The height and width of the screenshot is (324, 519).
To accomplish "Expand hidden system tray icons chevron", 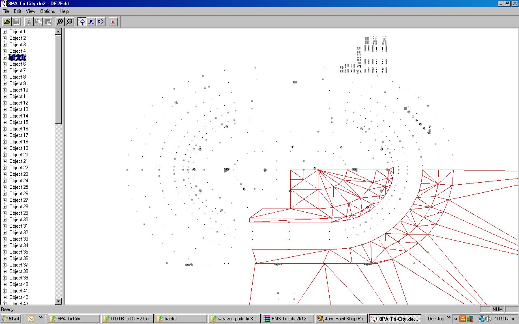I will pos(456,319).
